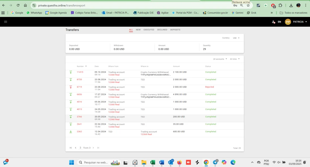The image size is (310, 167).
Task: Go to last page of transfers
Action: point(98,148)
